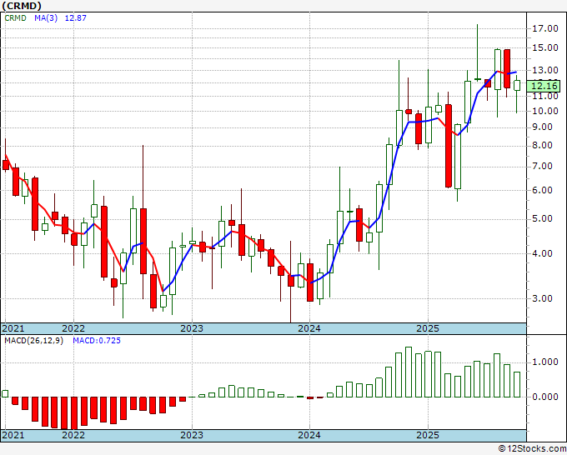Click the 2024 label on price chart axis
Viewport: 567px width, 455px height.
(x=309, y=328)
